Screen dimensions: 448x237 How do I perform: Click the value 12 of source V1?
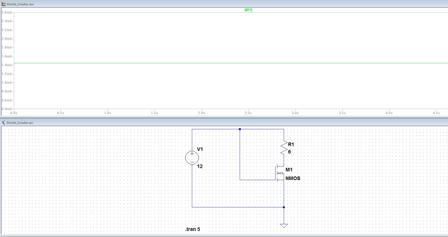(200, 166)
